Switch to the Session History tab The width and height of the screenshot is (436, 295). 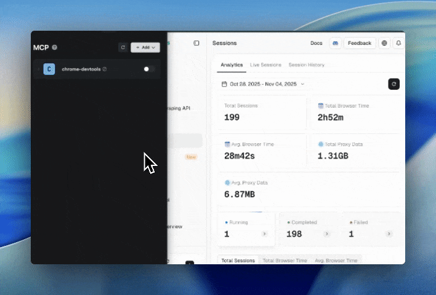click(306, 65)
